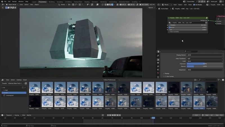Image resolution: width=225 pixels, height=127 pixels.
Task: Click the pause icon in viewport header
Action: 118,5
